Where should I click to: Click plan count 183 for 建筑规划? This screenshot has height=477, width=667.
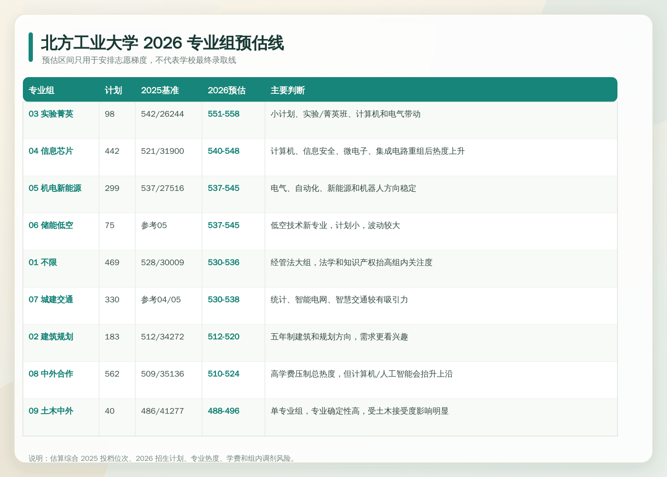coord(112,337)
